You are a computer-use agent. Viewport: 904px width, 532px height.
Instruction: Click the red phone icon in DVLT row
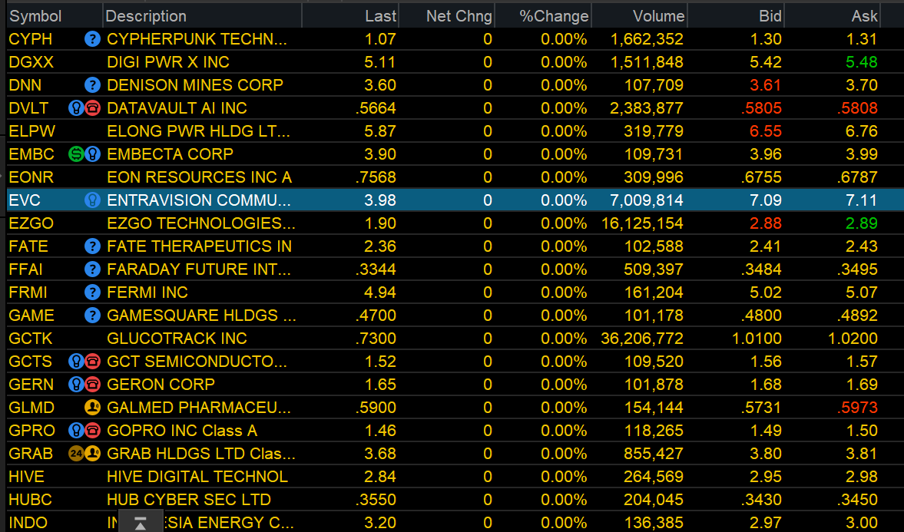[x=92, y=108]
